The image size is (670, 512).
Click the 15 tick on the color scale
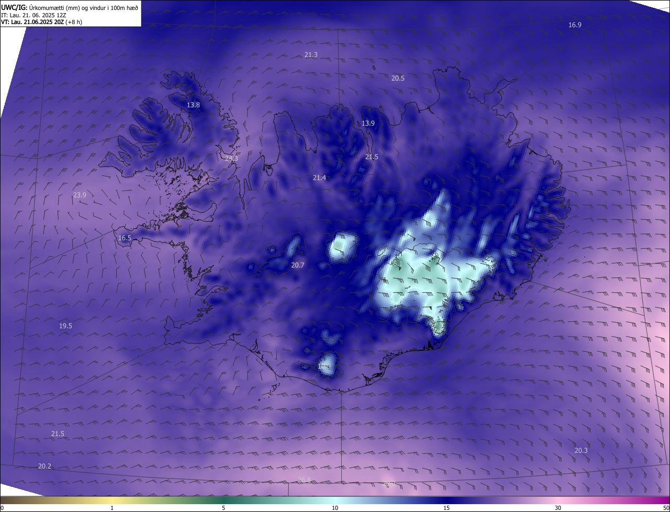tap(446, 508)
